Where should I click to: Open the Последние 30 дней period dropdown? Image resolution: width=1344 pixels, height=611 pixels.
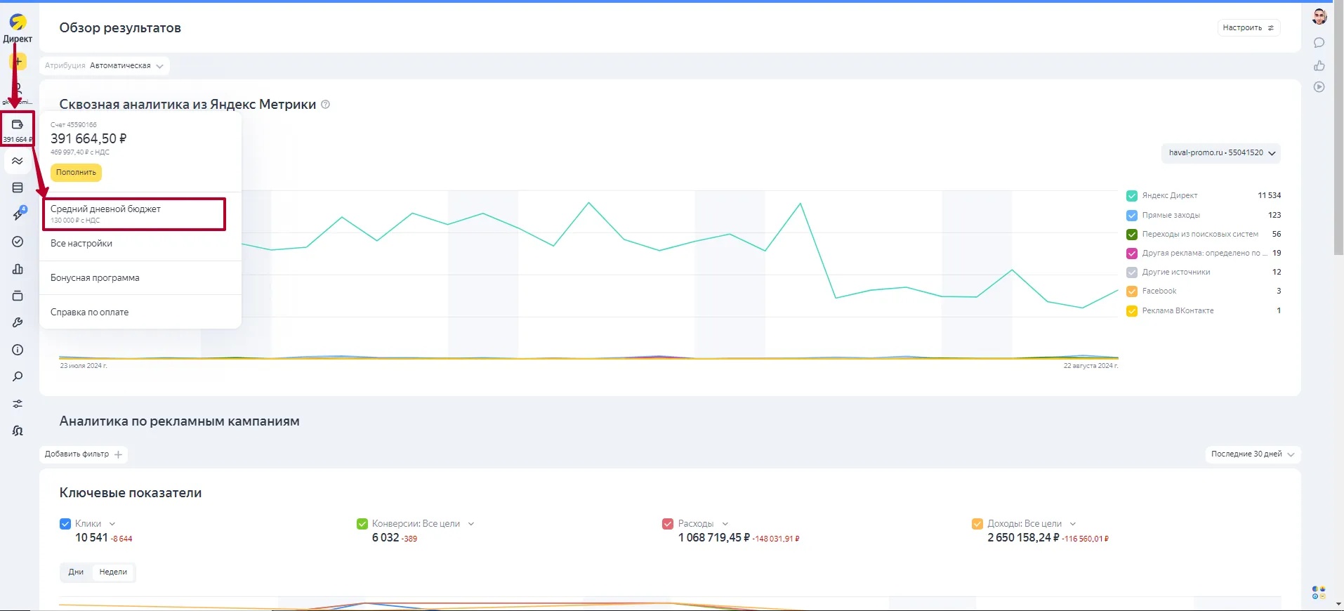point(1252,454)
